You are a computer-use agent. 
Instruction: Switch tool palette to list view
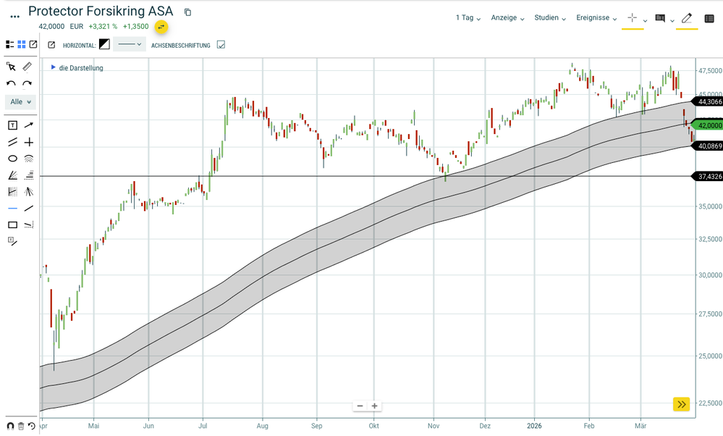[9, 44]
